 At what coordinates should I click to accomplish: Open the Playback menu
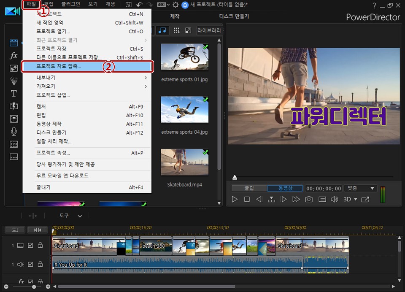pos(110,4)
